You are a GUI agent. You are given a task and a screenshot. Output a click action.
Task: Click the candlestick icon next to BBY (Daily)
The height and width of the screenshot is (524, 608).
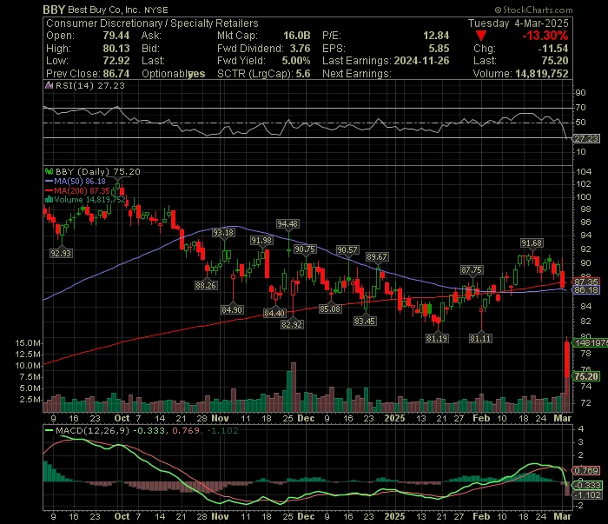coord(49,171)
